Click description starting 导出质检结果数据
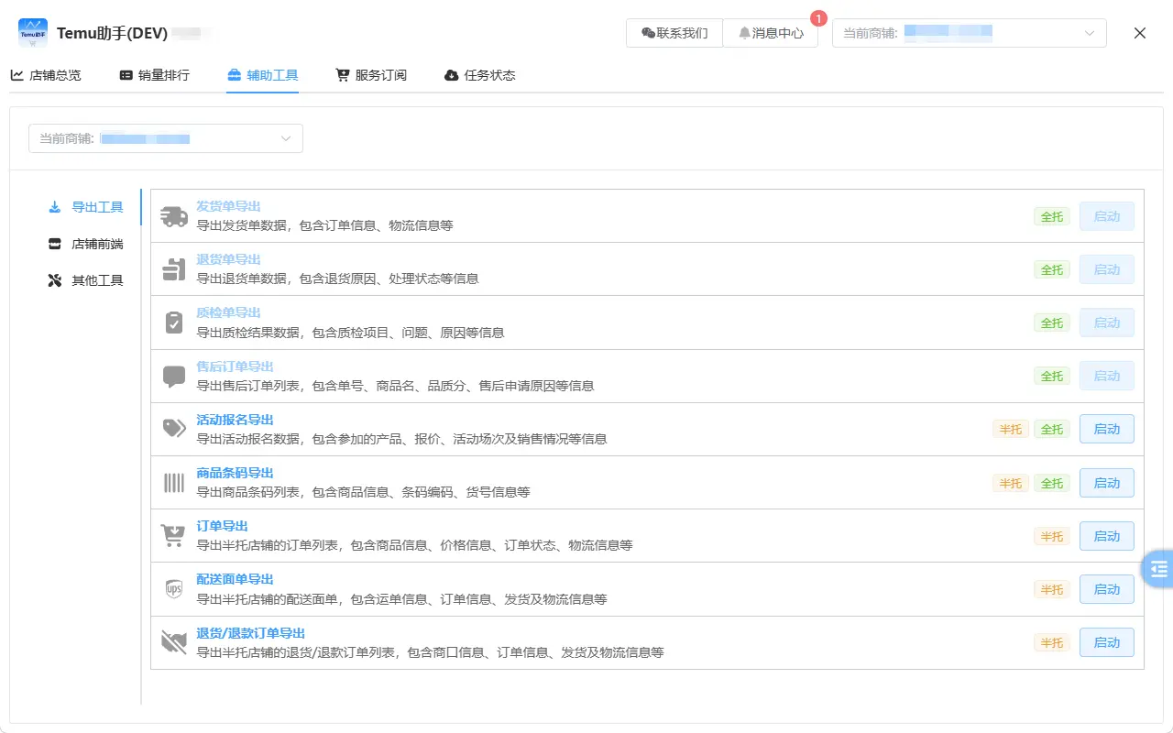Screen dimensions: 1173x733 [x=350, y=333]
